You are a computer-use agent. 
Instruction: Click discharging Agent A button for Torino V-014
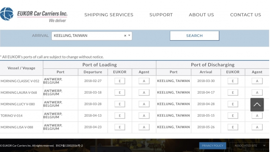pos(257,116)
